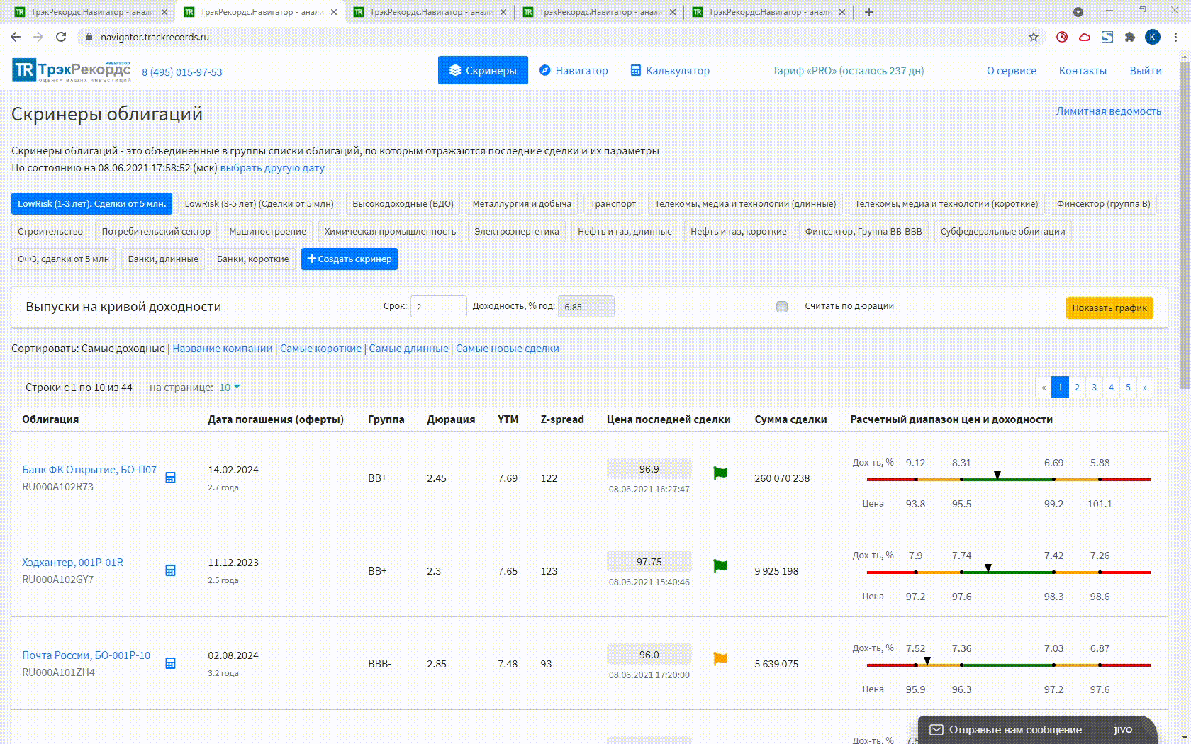This screenshot has width=1191, height=744.
Task: Select Высокодоходные (ВДО) screener
Action: point(403,203)
